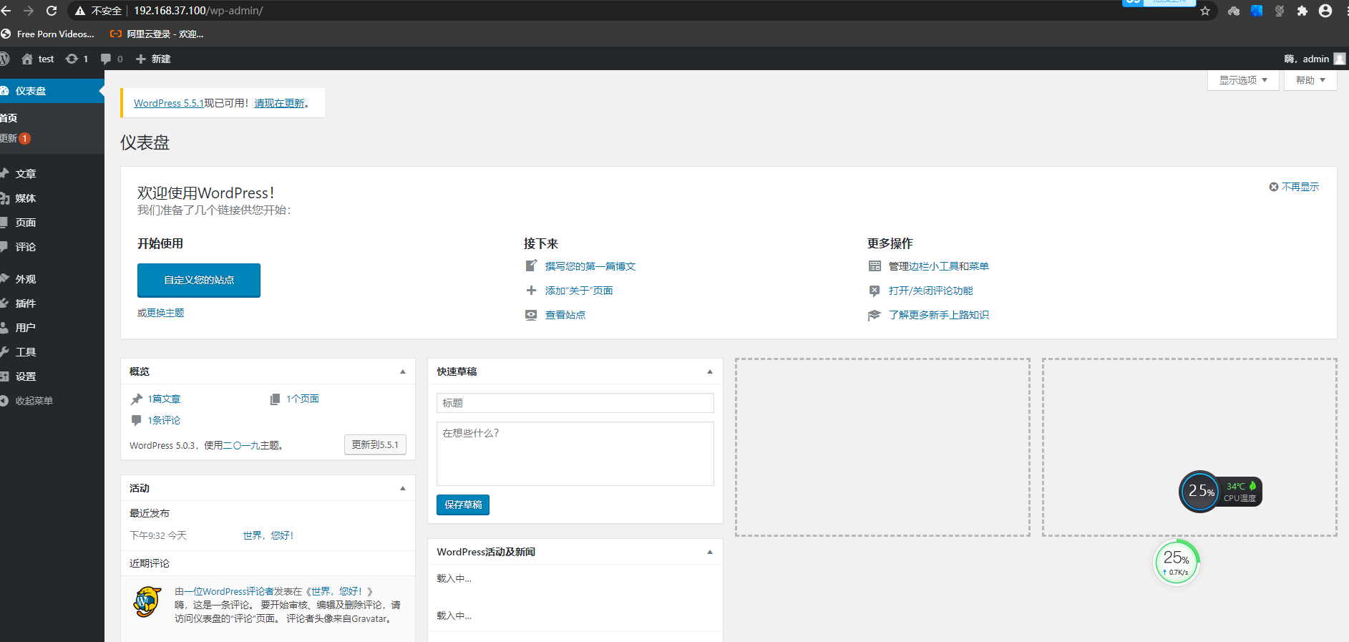Focus the 在想些什么? draft content box

coord(575,454)
